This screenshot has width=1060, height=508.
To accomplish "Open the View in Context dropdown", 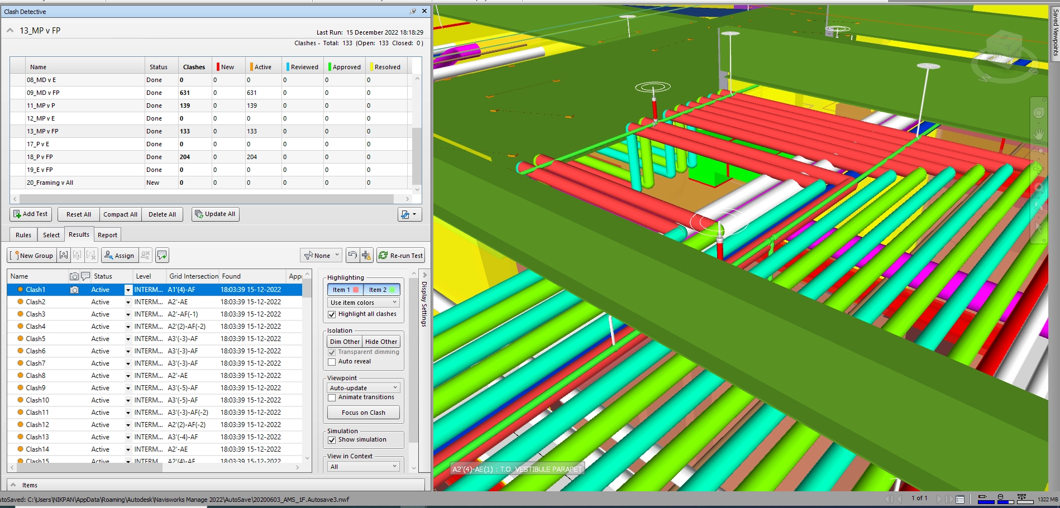I will coord(363,466).
